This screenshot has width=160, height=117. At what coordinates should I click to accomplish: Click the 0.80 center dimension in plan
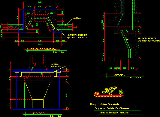(x=40, y=41)
